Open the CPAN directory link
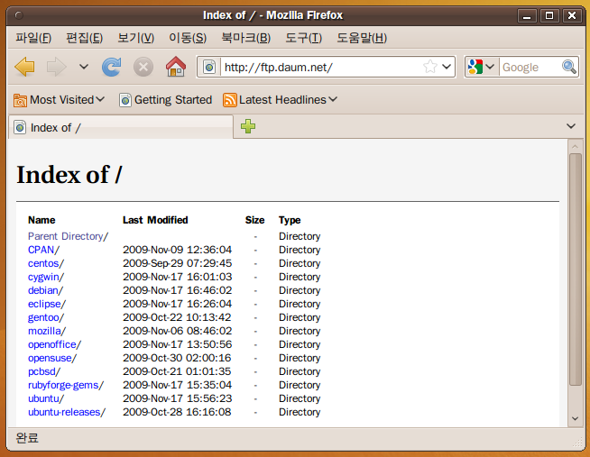The height and width of the screenshot is (457, 590). click(x=41, y=250)
